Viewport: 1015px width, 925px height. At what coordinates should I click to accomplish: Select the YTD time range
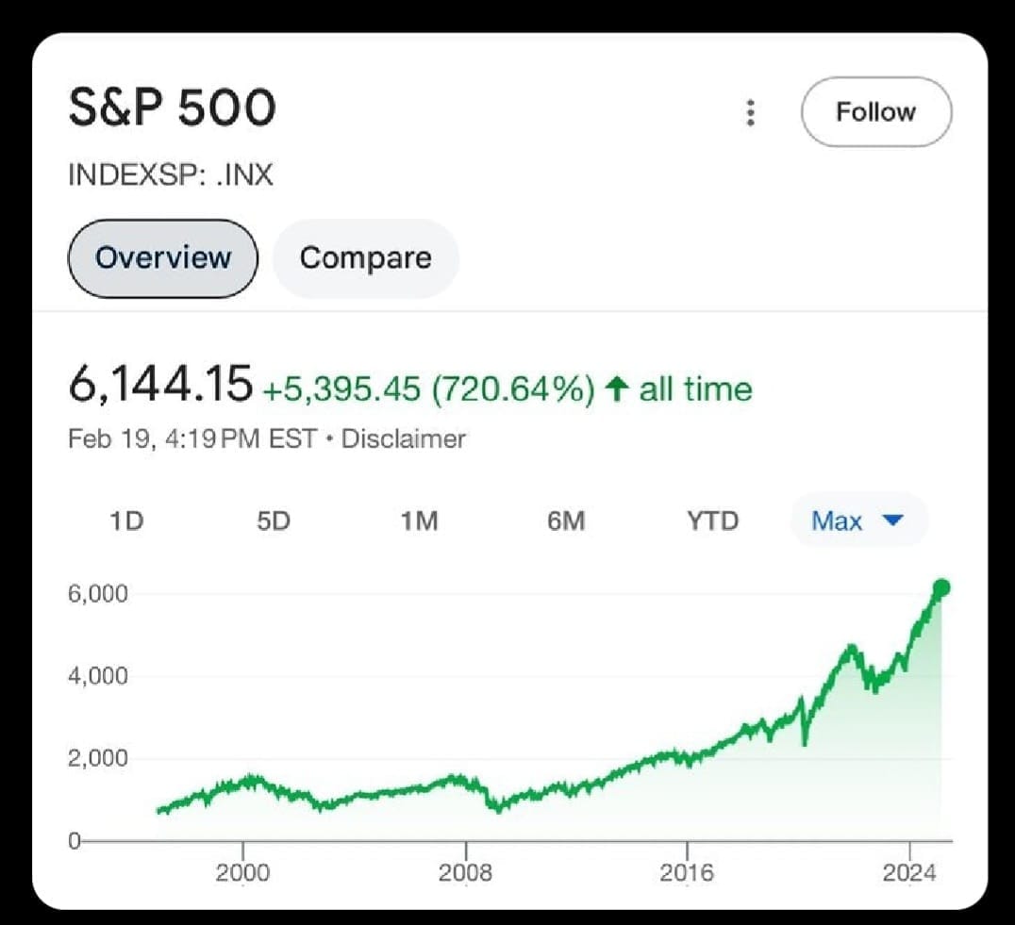712,520
